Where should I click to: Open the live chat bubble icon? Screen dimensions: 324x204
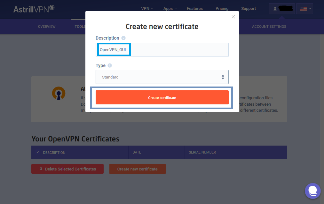312,191
